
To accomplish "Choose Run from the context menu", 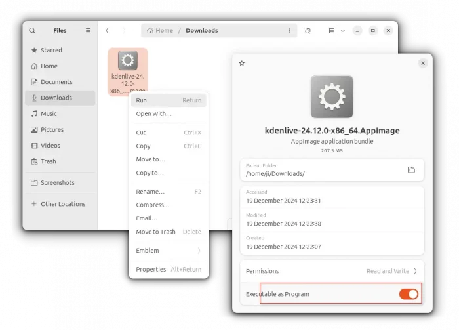I will [169, 100].
